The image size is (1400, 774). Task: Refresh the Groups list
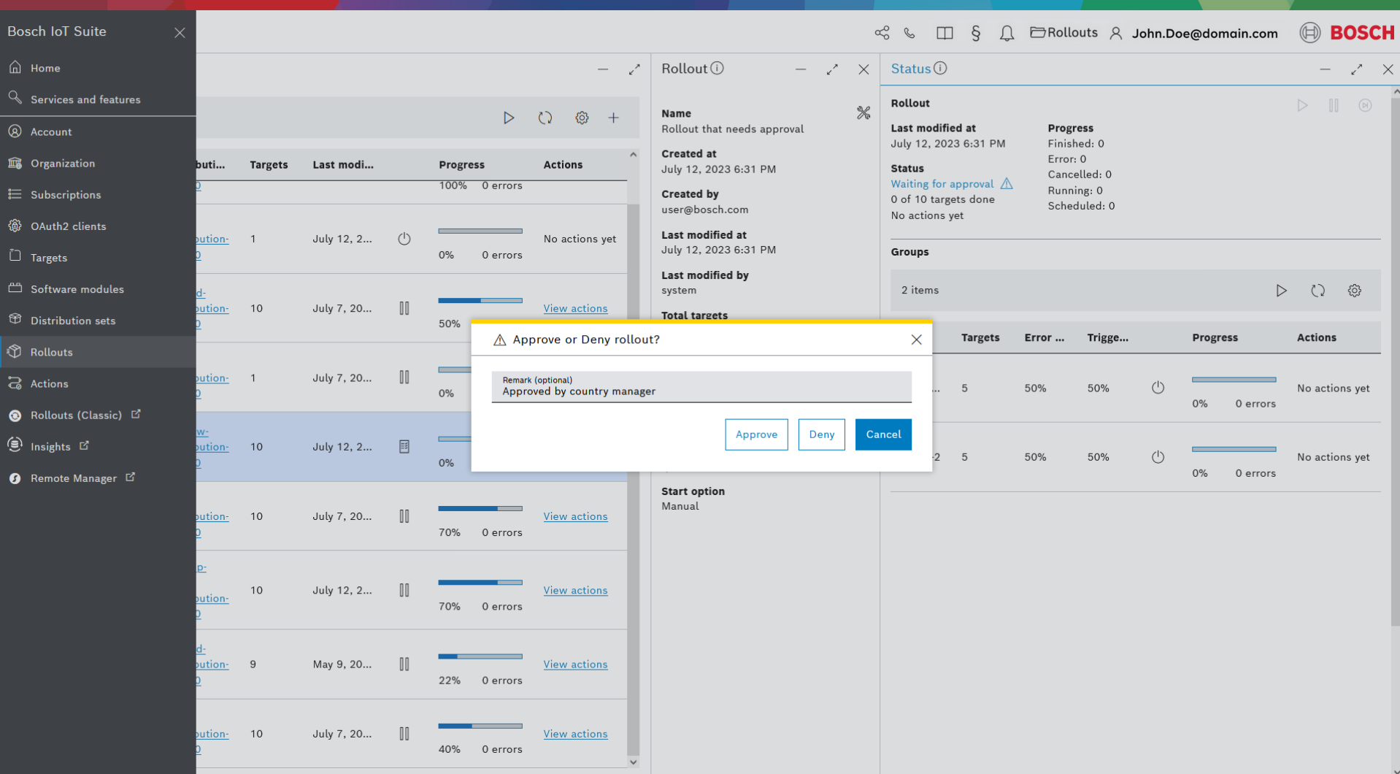[x=1317, y=291]
